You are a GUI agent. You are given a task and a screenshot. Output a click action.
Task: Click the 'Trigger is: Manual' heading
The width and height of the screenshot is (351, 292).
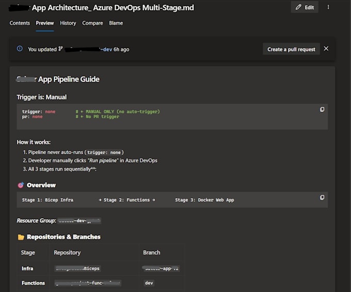(42, 97)
